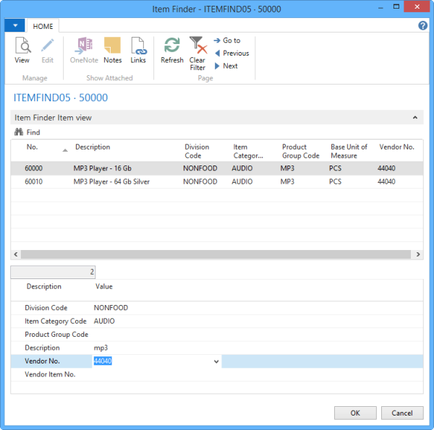Click the horizontal scrollbar of item list
The image size is (434, 430).
coord(216,254)
